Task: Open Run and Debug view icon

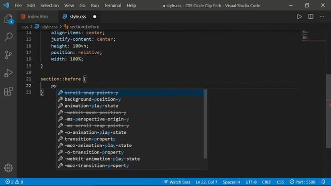Action: pos(8,73)
